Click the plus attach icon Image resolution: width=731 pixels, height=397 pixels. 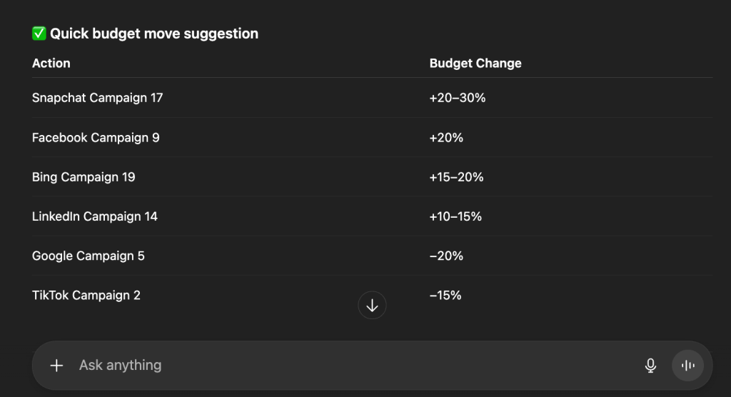coord(56,366)
